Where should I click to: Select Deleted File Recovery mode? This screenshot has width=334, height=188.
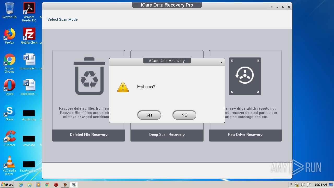tap(89, 135)
